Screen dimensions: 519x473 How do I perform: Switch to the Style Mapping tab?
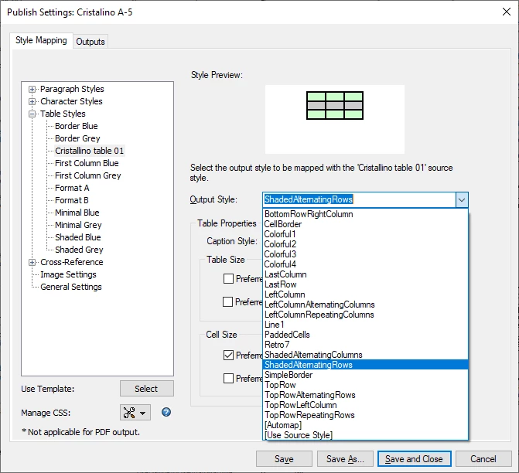tap(41, 40)
